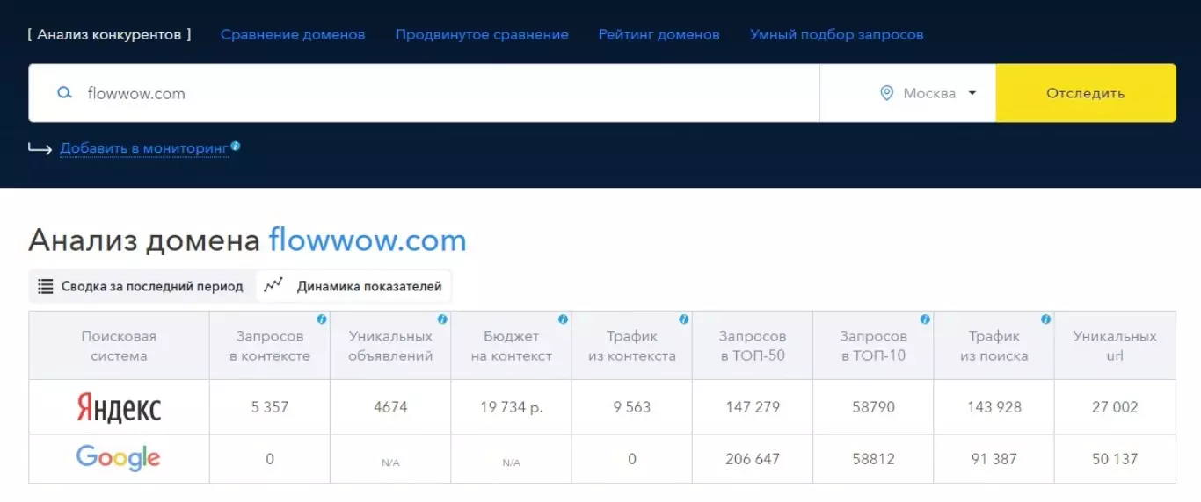Click the search magnifier icon
The width and height of the screenshot is (1201, 502).
click(64, 92)
